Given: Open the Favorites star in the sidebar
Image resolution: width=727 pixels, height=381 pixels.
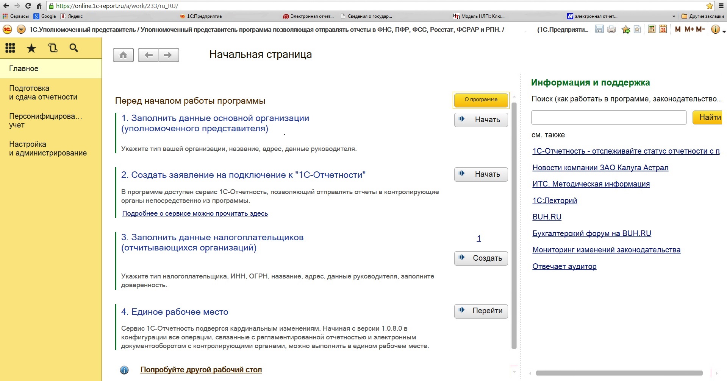Looking at the screenshot, I should [31, 48].
